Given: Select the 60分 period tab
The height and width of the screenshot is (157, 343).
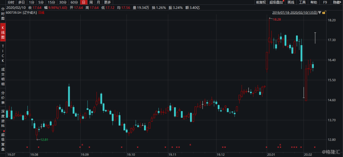Looking at the screenshot, I should point(74,2).
